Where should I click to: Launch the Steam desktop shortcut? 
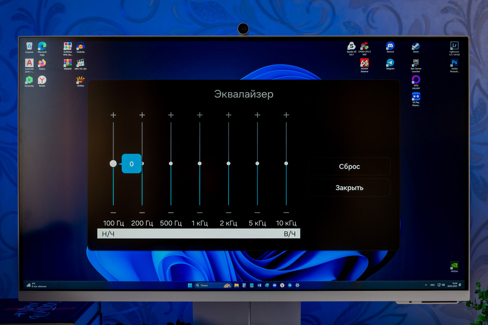coord(416,47)
